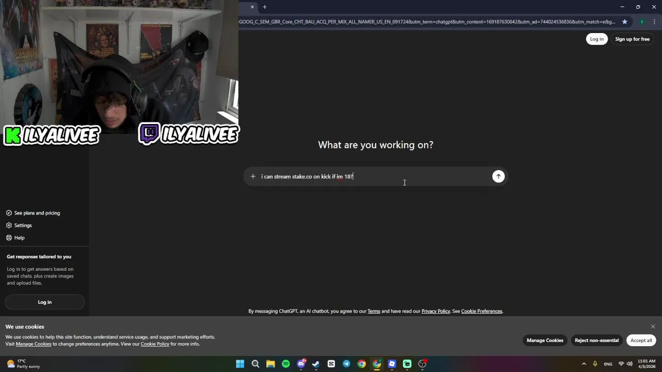662x372 pixels.
Task: Open the Privacy Policy link
Action: (x=435, y=311)
